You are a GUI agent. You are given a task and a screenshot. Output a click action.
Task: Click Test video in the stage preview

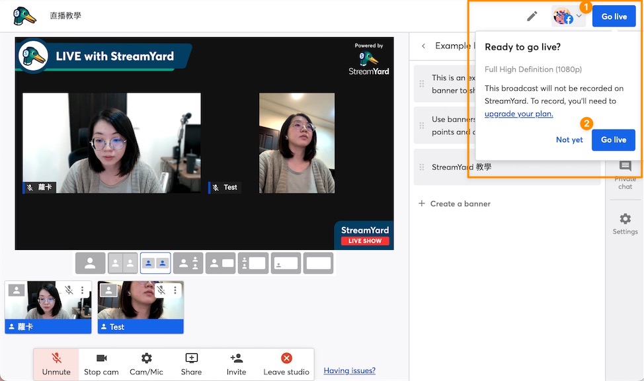296,143
